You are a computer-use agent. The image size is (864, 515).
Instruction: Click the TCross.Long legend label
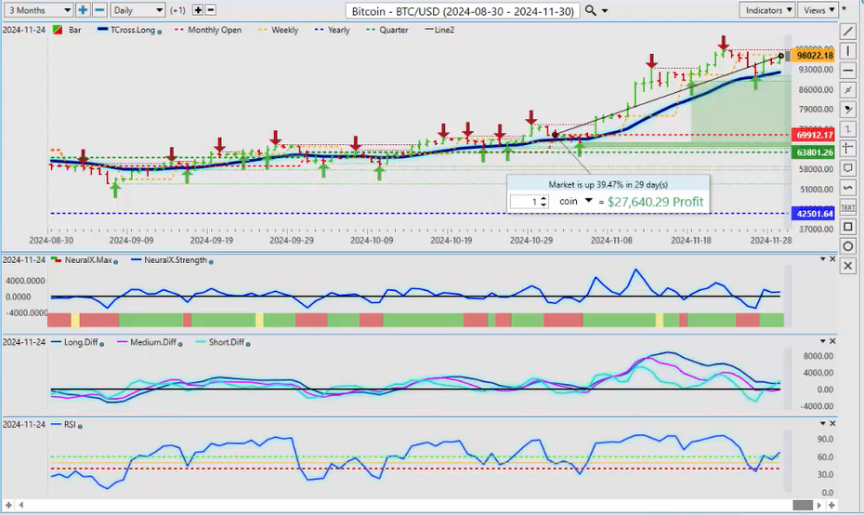pos(132,30)
